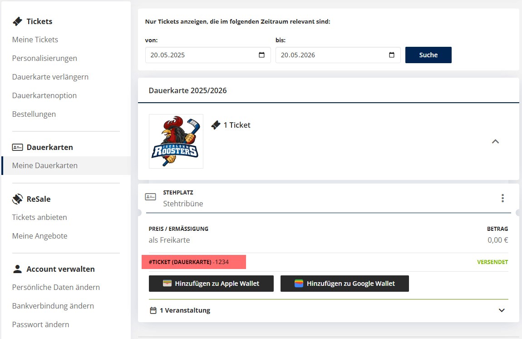The width and height of the screenshot is (522, 339).
Task: Click the Suche button
Action: 428,55
